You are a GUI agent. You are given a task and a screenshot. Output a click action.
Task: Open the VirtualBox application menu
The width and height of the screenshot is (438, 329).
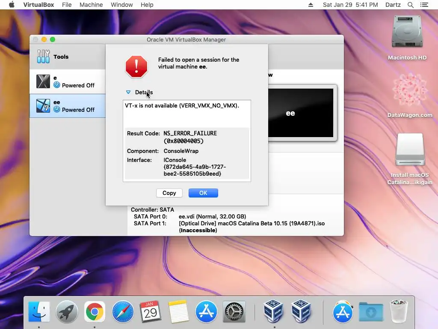(x=38, y=5)
